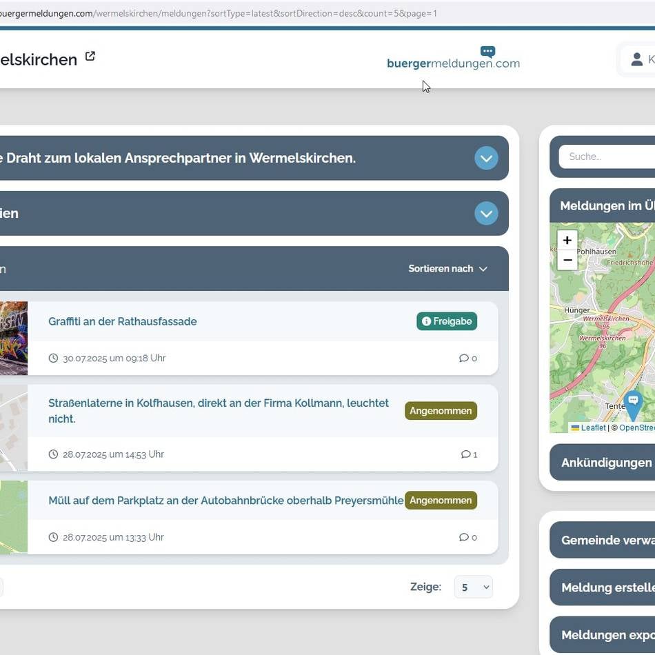
Task: Open the Meldung erstellen option
Action: [607, 587]
